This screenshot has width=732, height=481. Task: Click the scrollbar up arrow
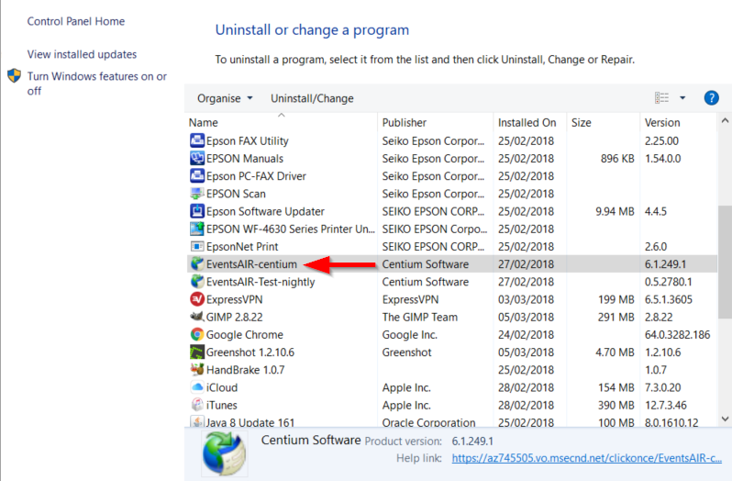(x=725, y=120)
